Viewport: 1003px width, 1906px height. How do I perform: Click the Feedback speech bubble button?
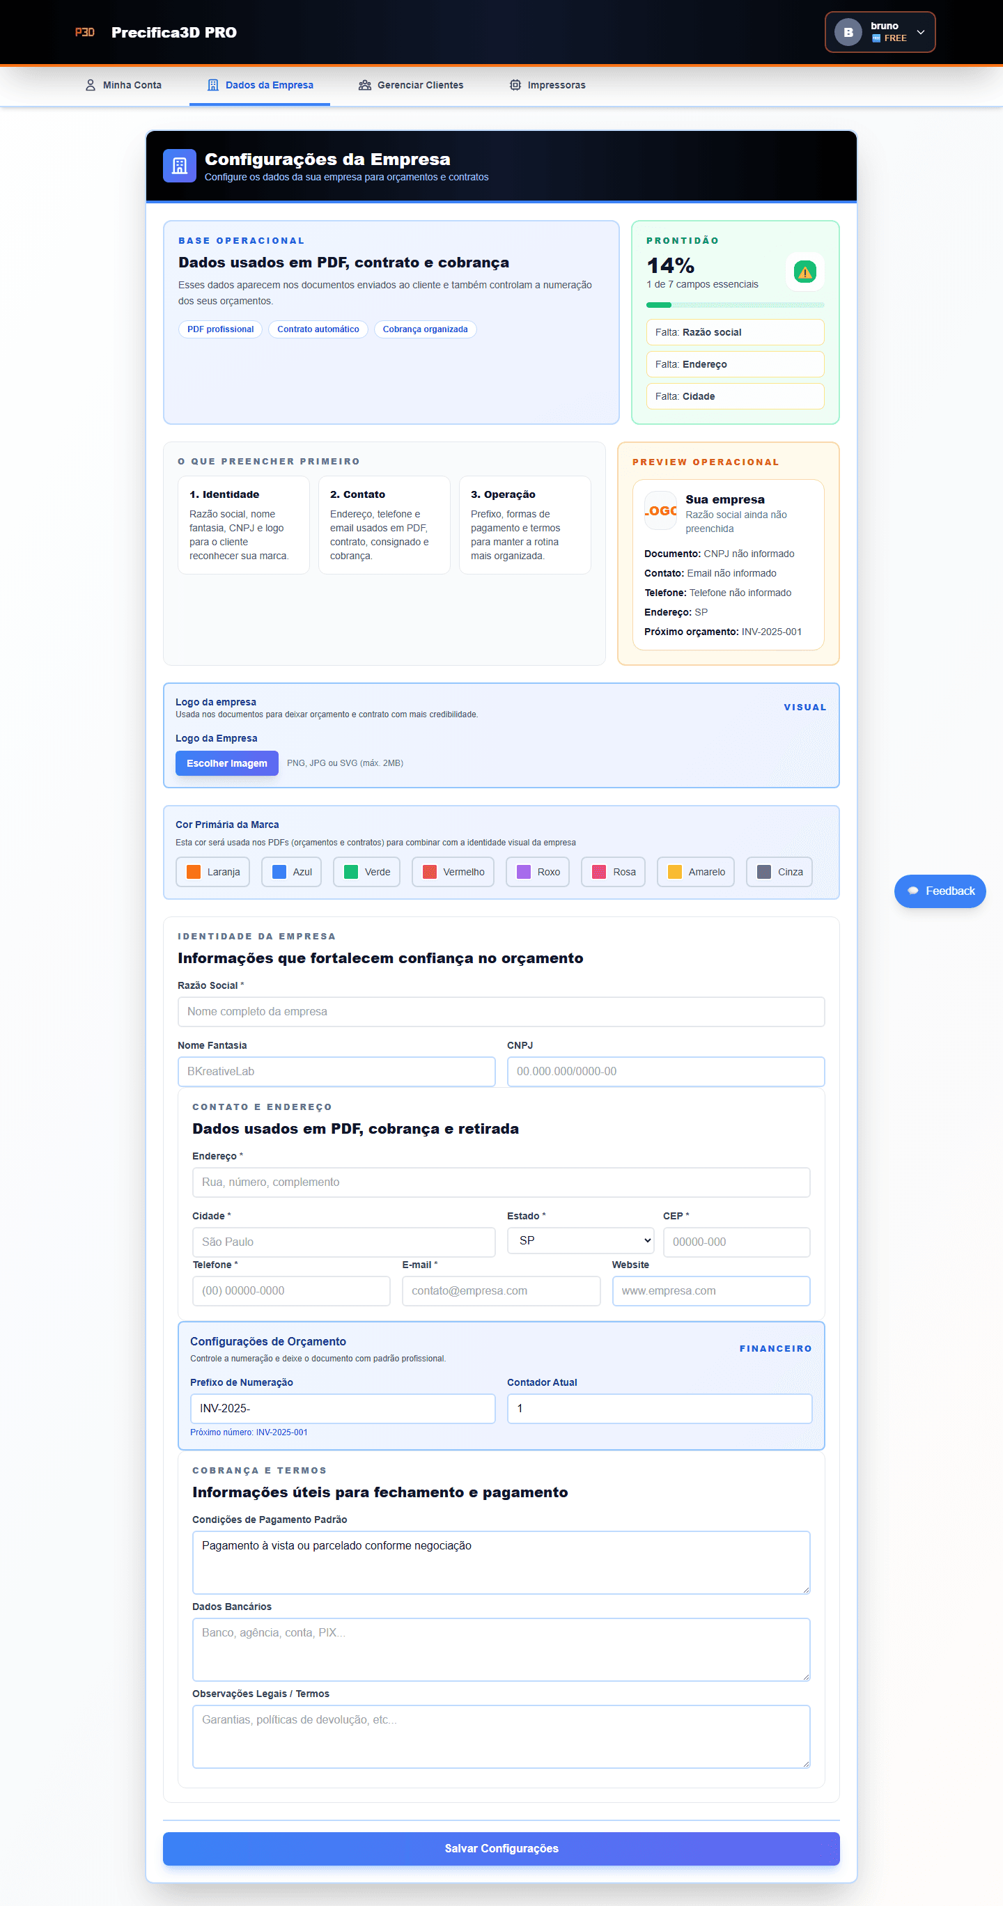pyautogui.click(x=940, y=891)
